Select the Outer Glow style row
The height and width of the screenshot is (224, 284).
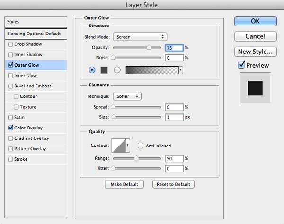coord(36,65)
